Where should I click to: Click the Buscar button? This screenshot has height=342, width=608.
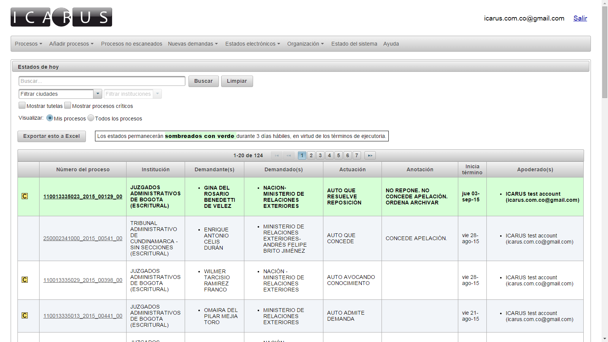[204, 81]
